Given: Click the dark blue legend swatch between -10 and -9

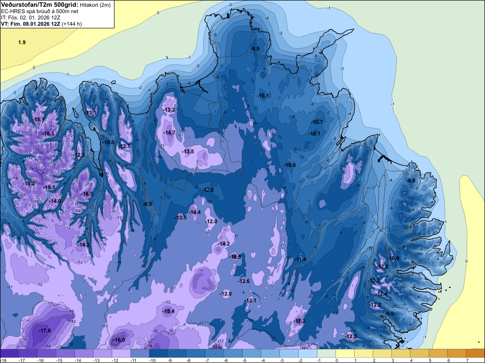Looking at the screenshot, I should click(159, 353).
